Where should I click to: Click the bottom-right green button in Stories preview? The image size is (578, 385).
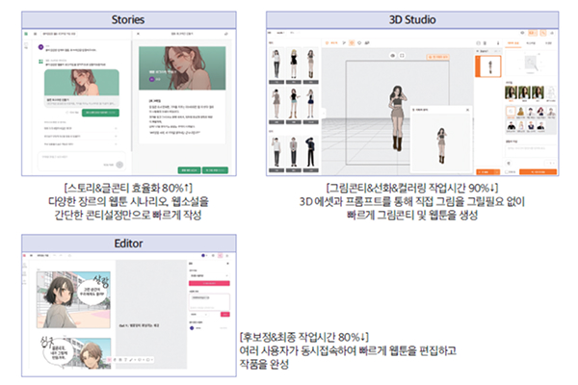[216, 169]
